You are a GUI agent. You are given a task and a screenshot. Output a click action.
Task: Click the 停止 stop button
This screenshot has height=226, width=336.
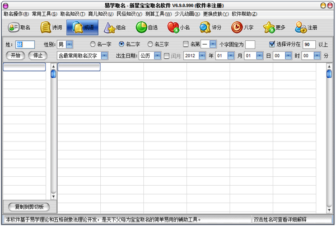38,55
